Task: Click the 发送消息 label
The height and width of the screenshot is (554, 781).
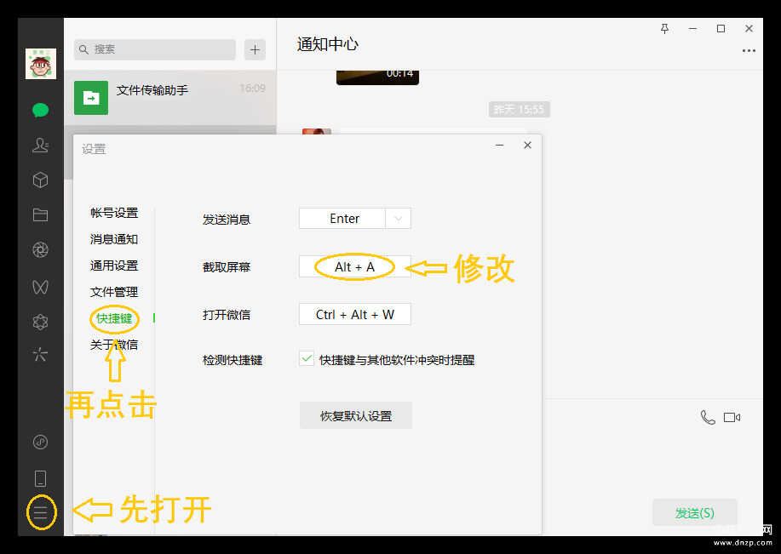Action: click(227, 220)
